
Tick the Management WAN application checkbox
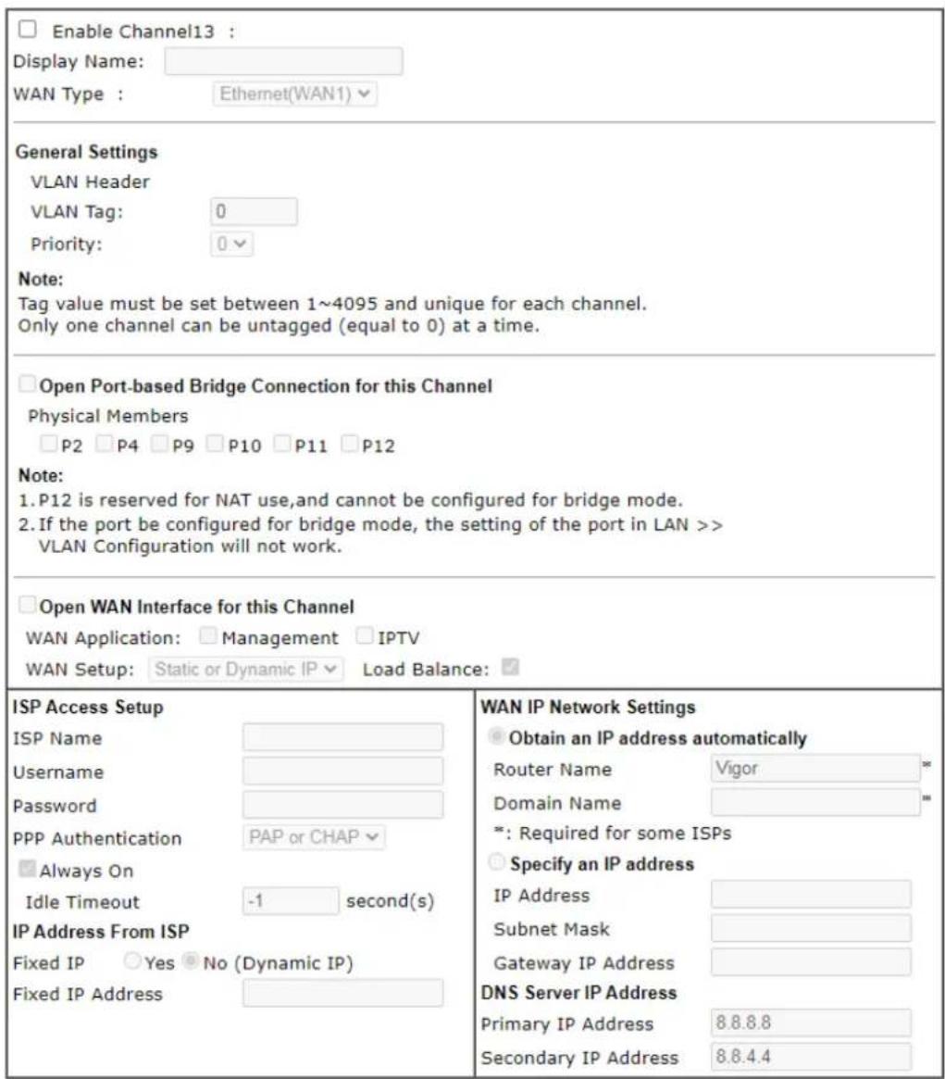(x=207, y=635)
